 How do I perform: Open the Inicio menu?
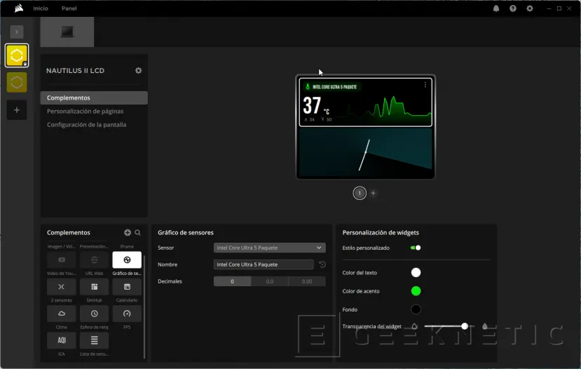[41, 8]
